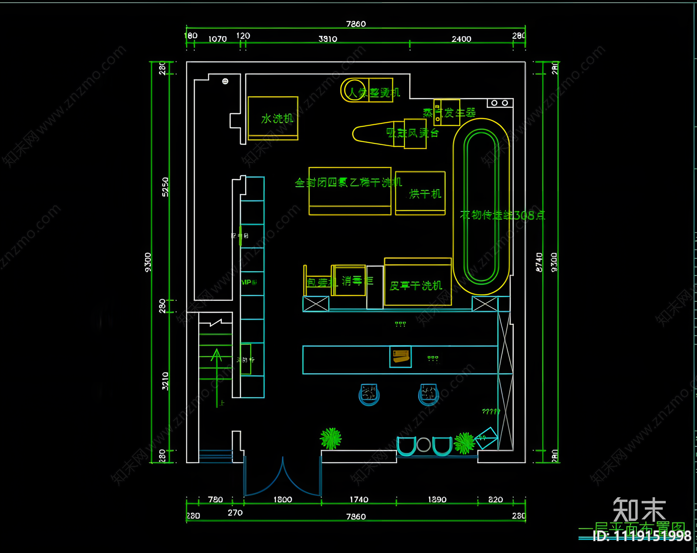Click the 270 dimension value
The width and height of the screenshot is (697, 553).
(235, 512)
